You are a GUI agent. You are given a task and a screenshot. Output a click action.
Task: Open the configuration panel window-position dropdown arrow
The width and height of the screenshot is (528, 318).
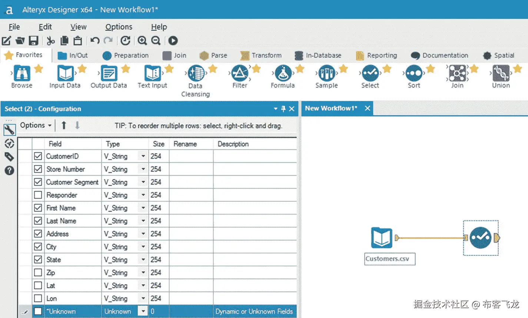click(x=275, y=109)
